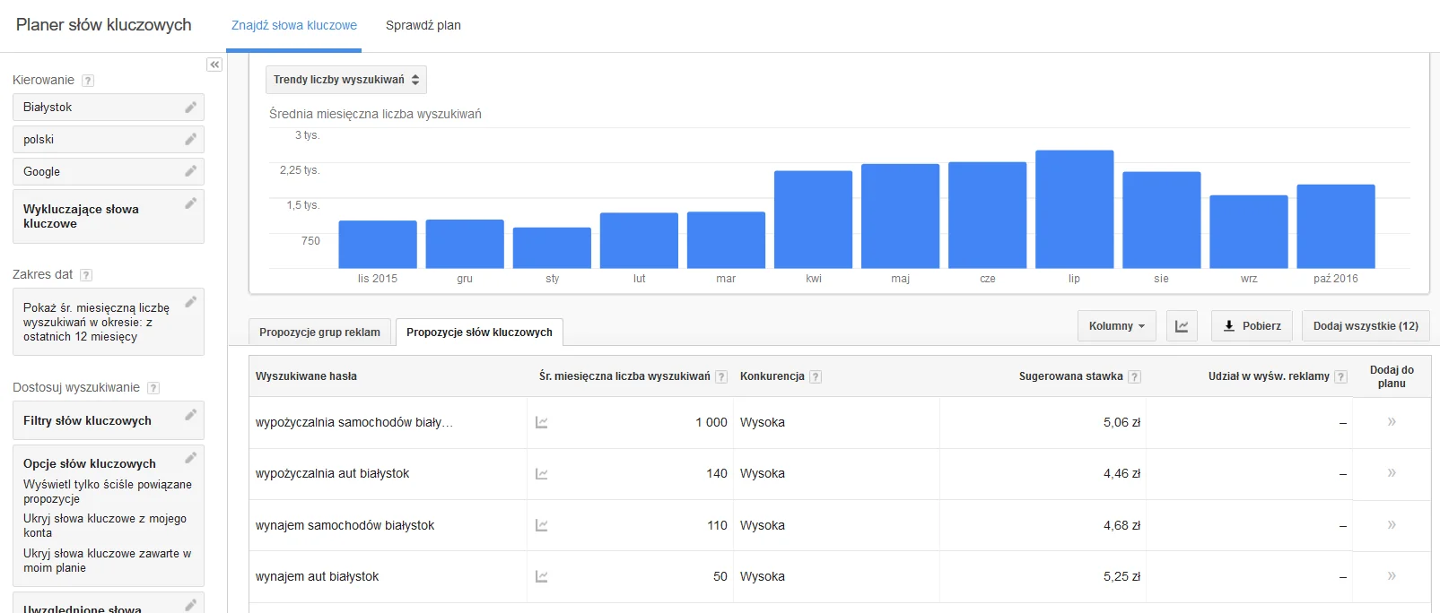The width and height of the screenshot is (1440, 613).
Task: Open Propozycje słów kluczowych tab
Action: click(479, 332)
